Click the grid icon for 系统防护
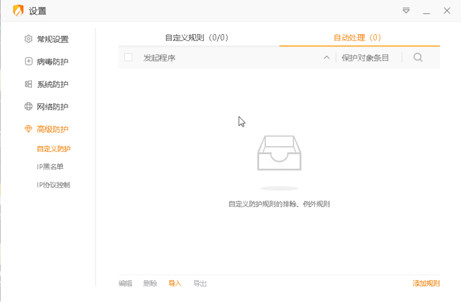This screenshot has height=302, width=461. pyautogui.click(x=28, y=84)
